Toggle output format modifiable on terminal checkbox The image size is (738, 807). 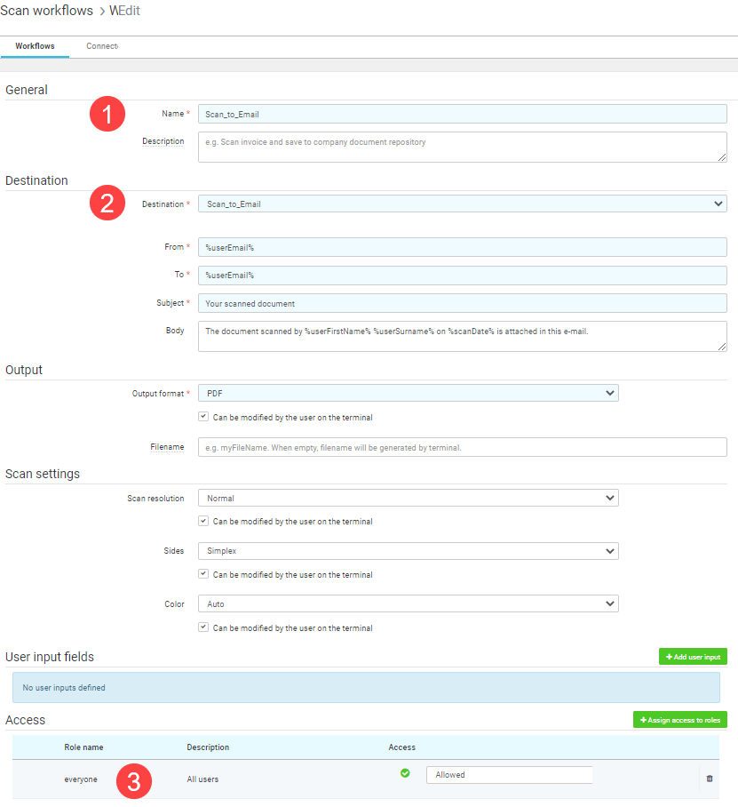point(203,416)
